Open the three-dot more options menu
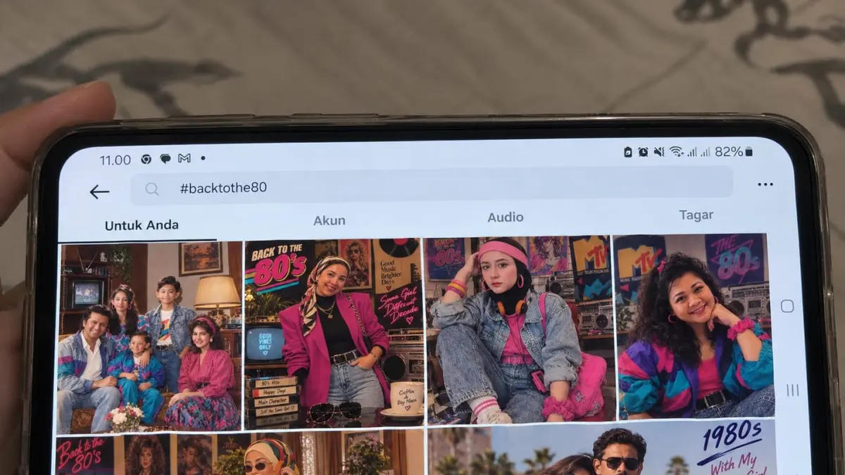 (765, 184)
